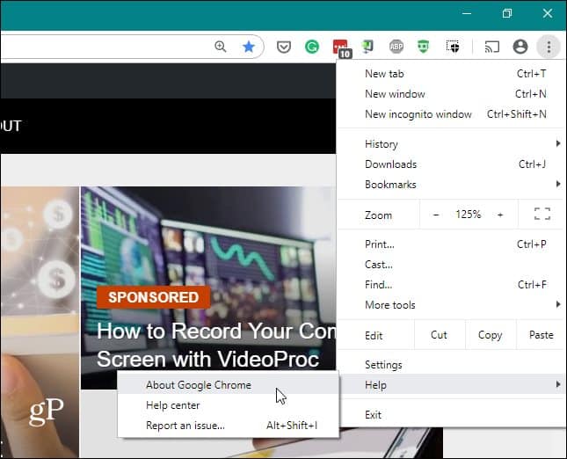The height and width of the screenshot is (459, 567).
Task: Expand the History submenu
Action: 452,144
